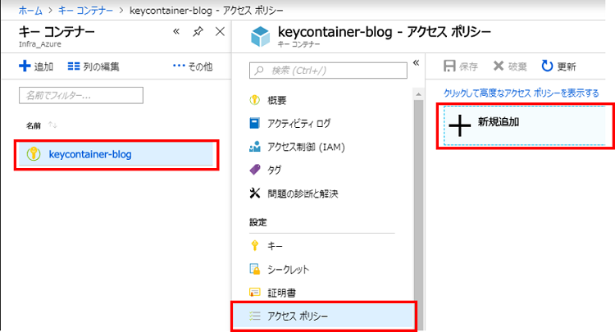Open 列の編集 column editor
The width and height of the screenshot is (615, 332).
click(x=93, y=66)
